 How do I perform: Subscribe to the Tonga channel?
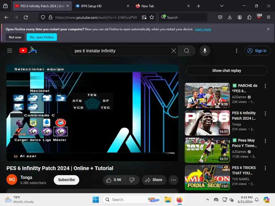66,180
